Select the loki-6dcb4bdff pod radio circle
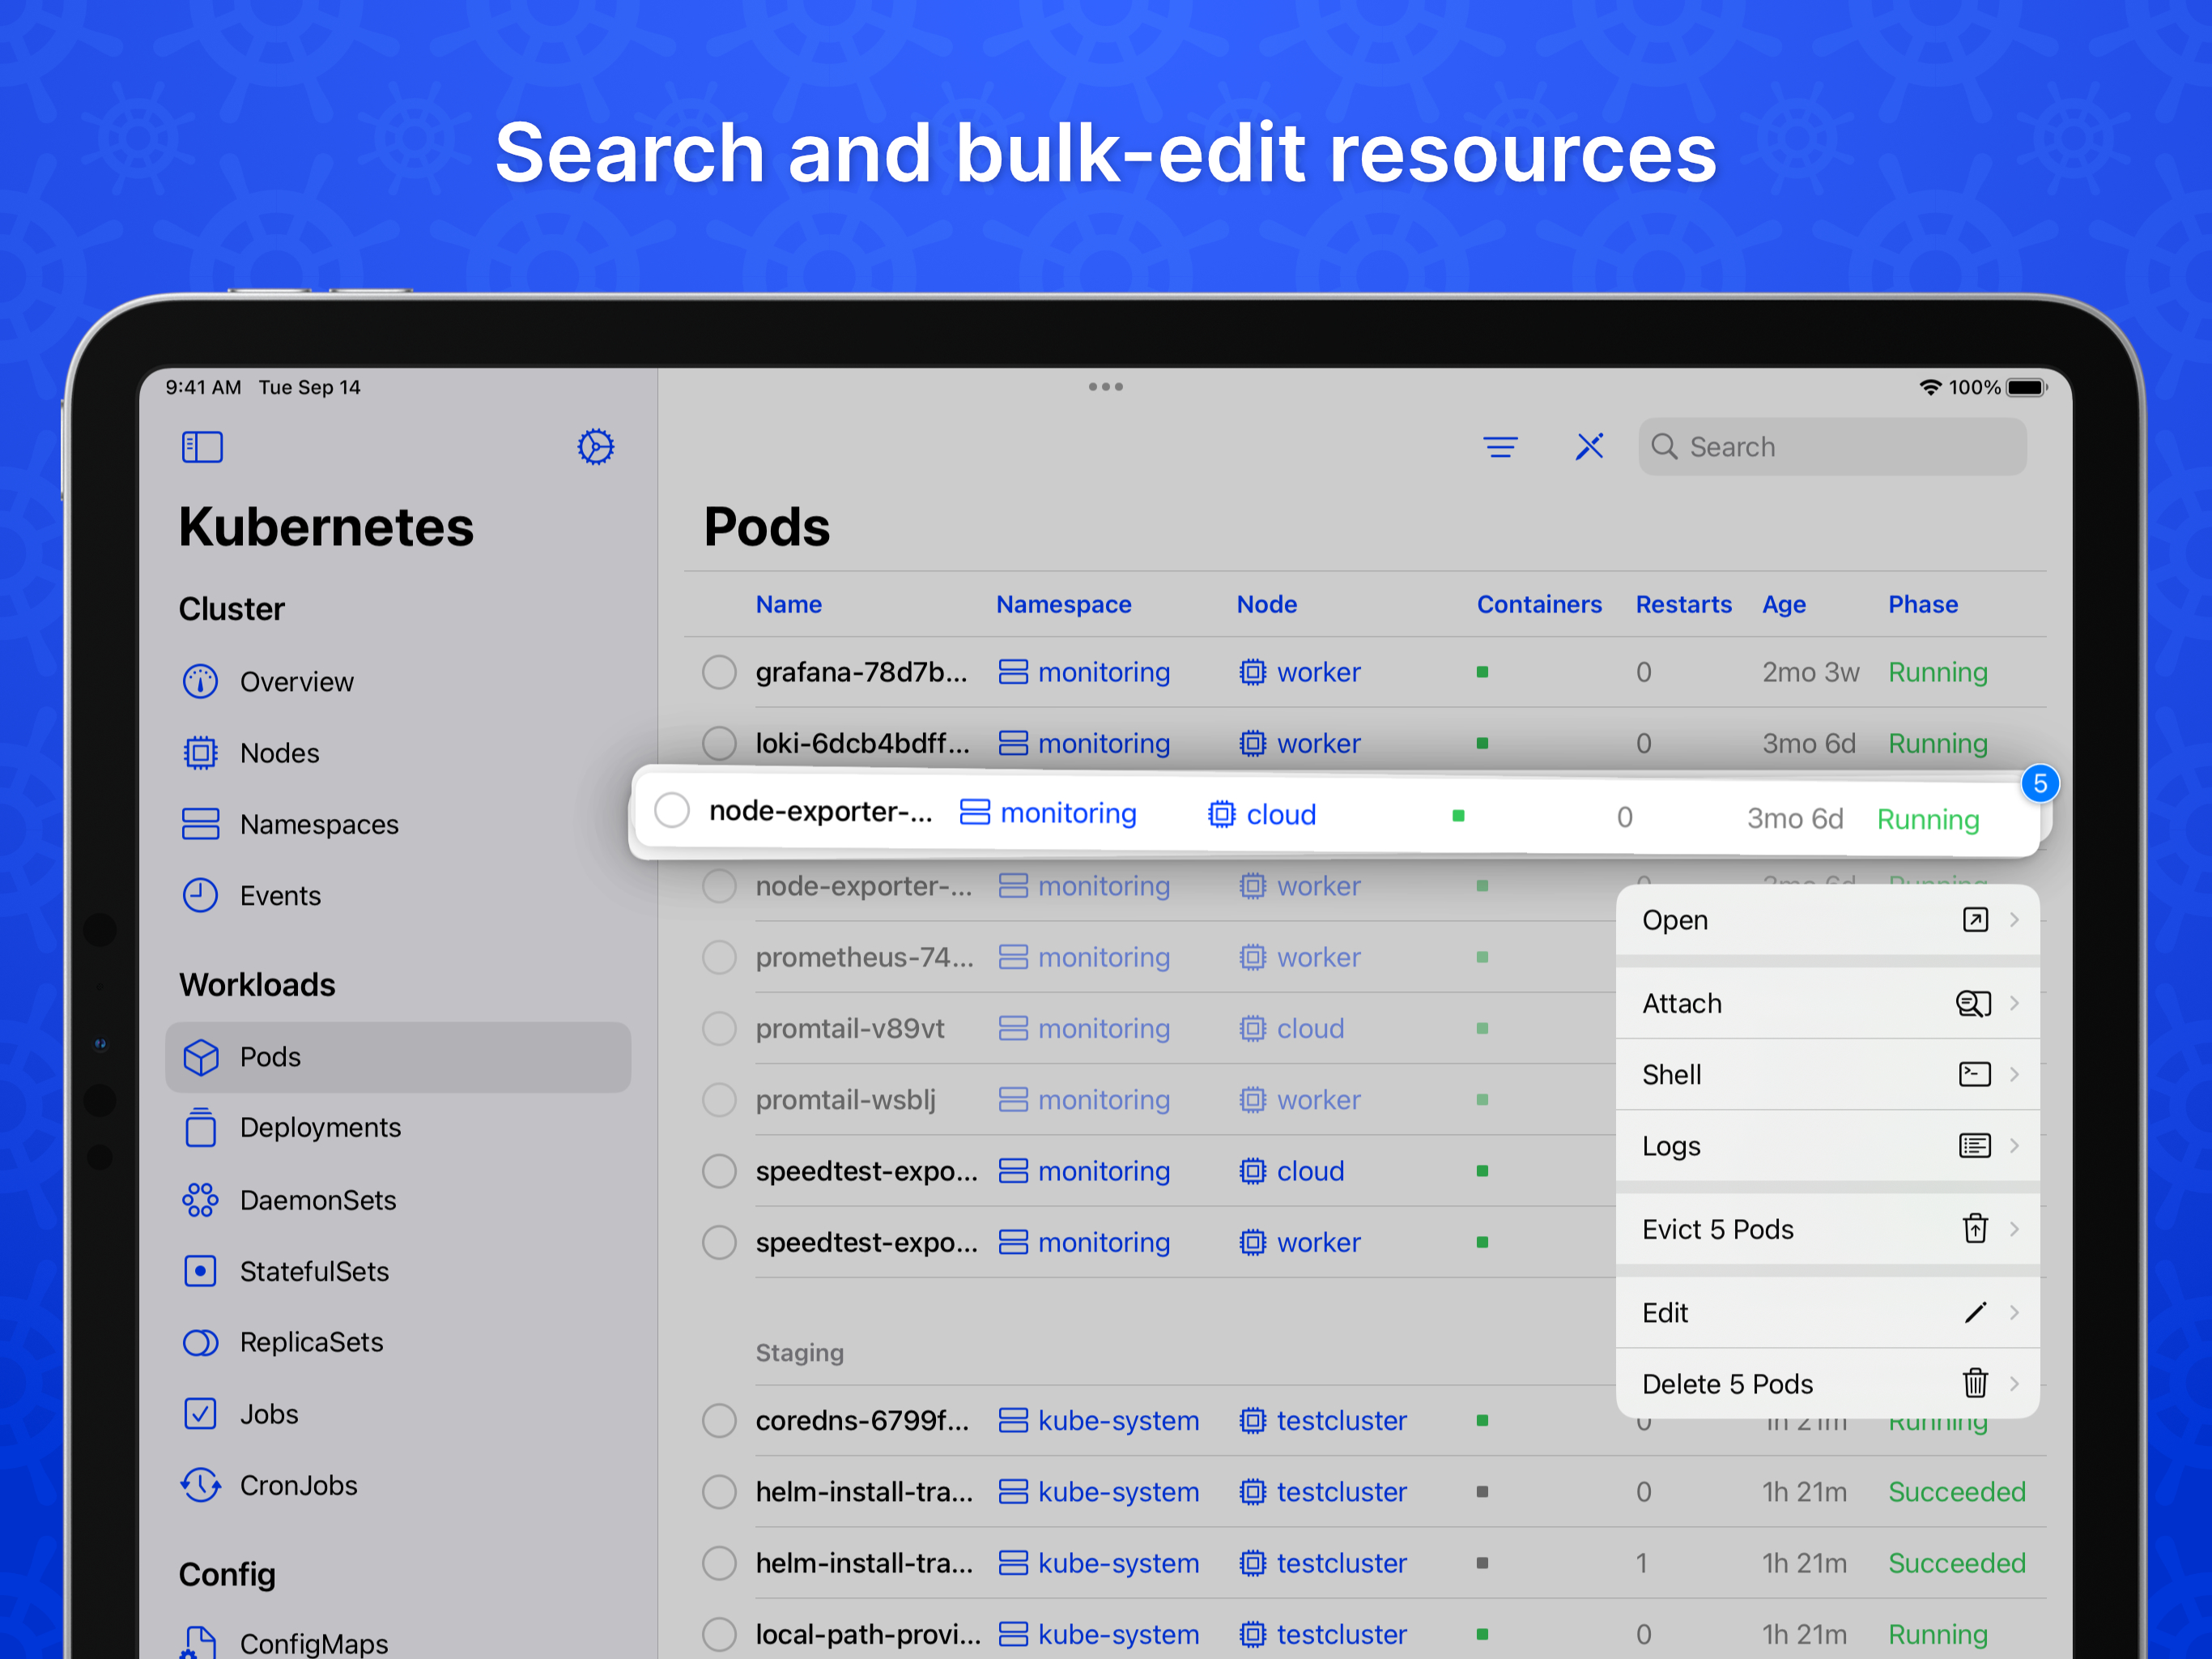 [x=719, y=744]
